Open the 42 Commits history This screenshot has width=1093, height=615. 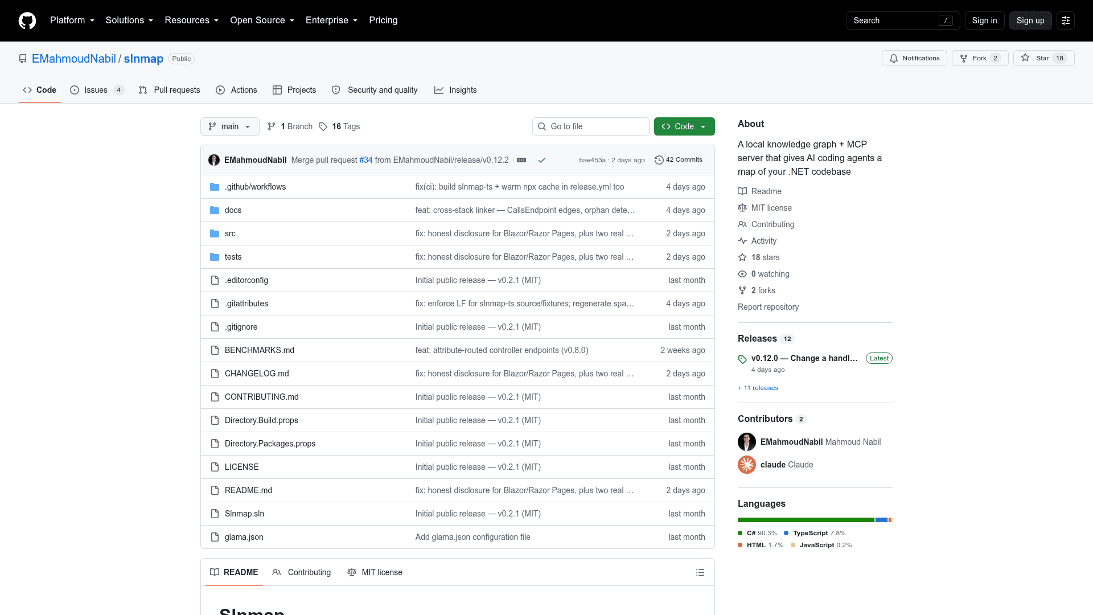click(x=679, y=160)
